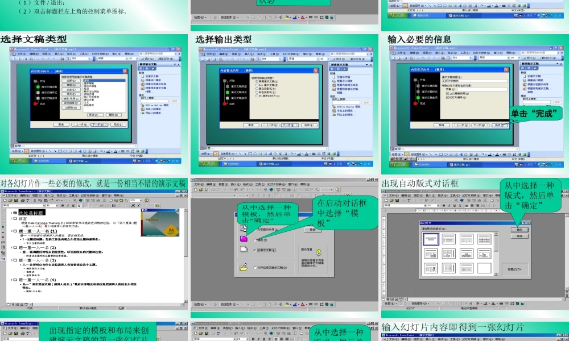Select 屏幕演示文稿 radio in 选择输出类型 slide
Image resolution: width=569 pixels, height=341 pixels.
pos(257,81)
